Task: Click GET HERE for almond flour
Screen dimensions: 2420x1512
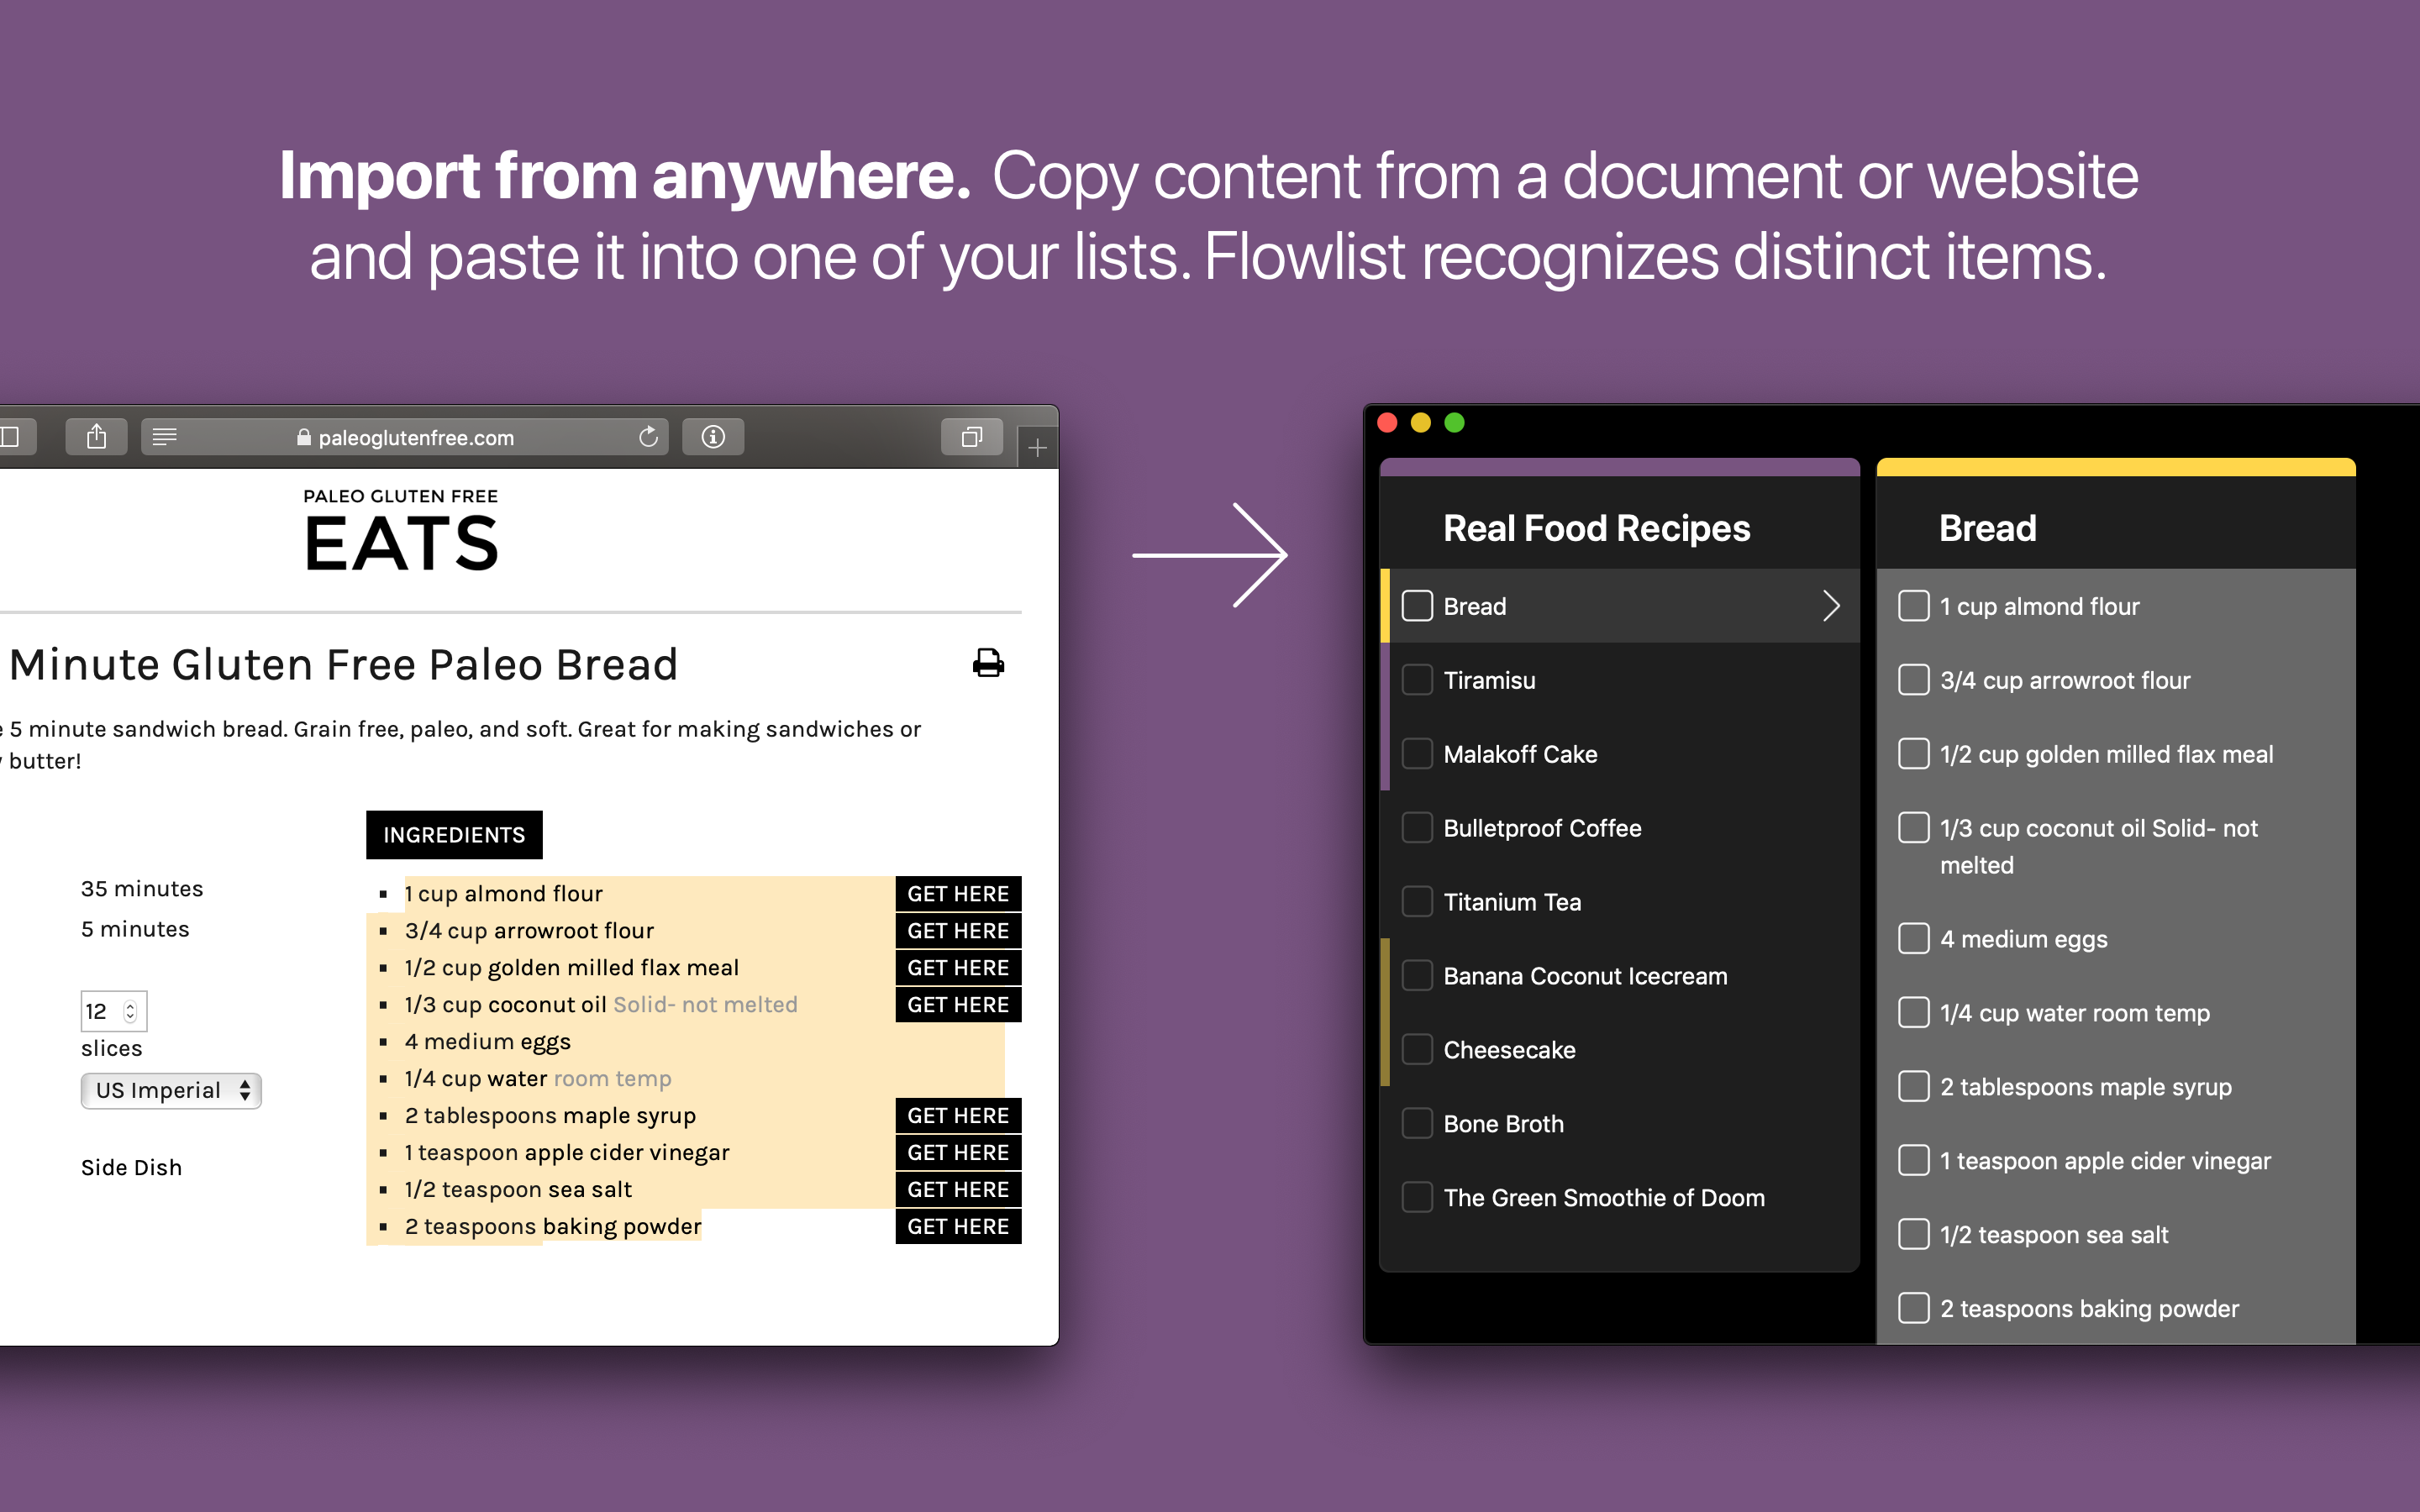Action: tap(958, 894)
